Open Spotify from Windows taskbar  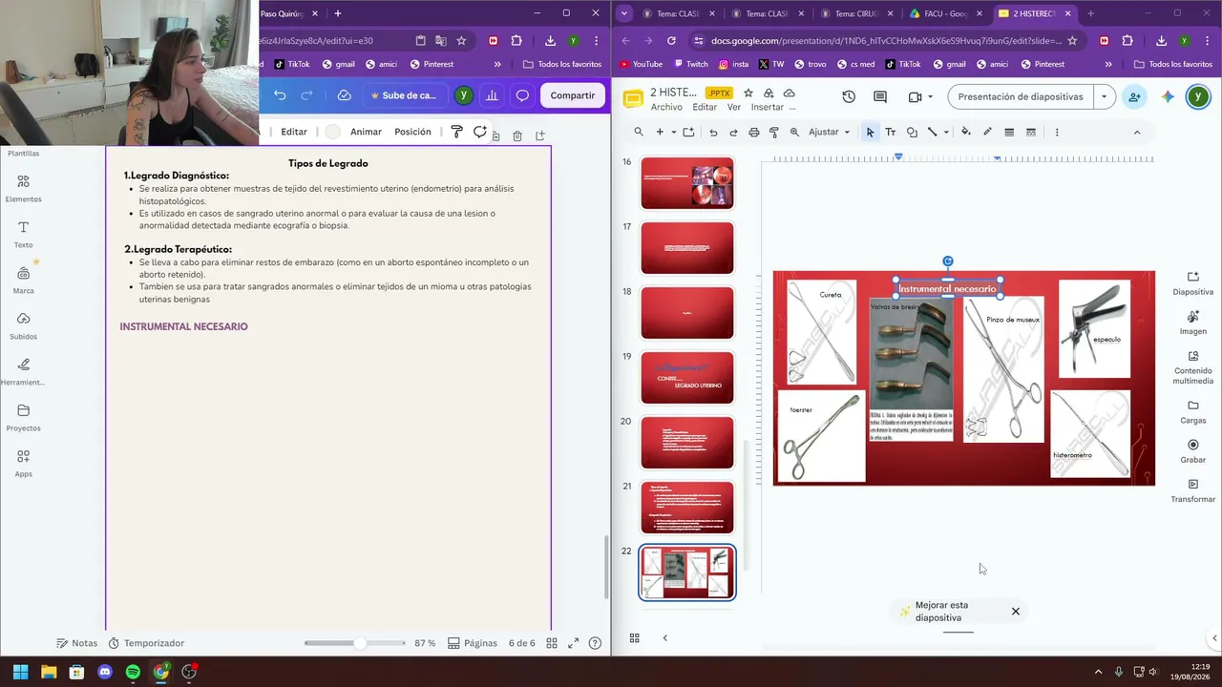[x=133, y=672]
